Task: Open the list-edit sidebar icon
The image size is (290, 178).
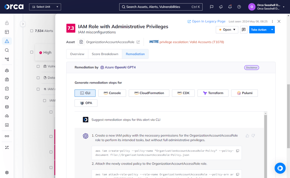Action: (x=7, y=98)
